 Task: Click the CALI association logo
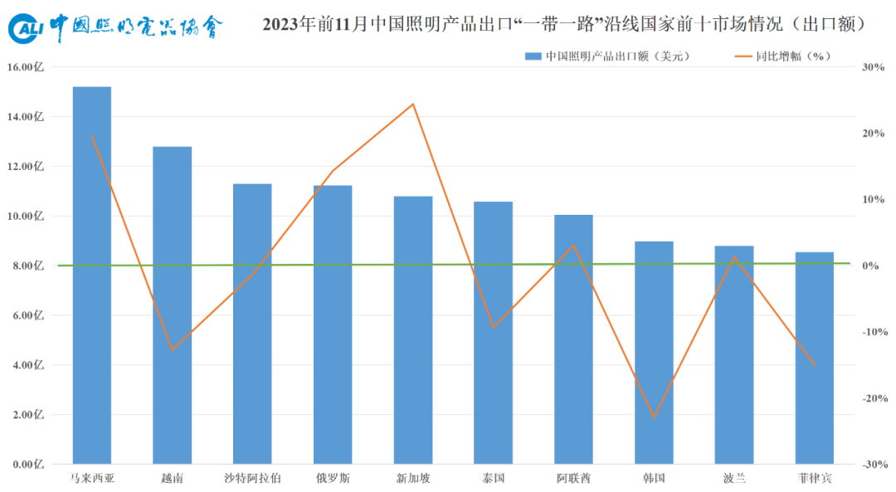(x=114, y=27)
